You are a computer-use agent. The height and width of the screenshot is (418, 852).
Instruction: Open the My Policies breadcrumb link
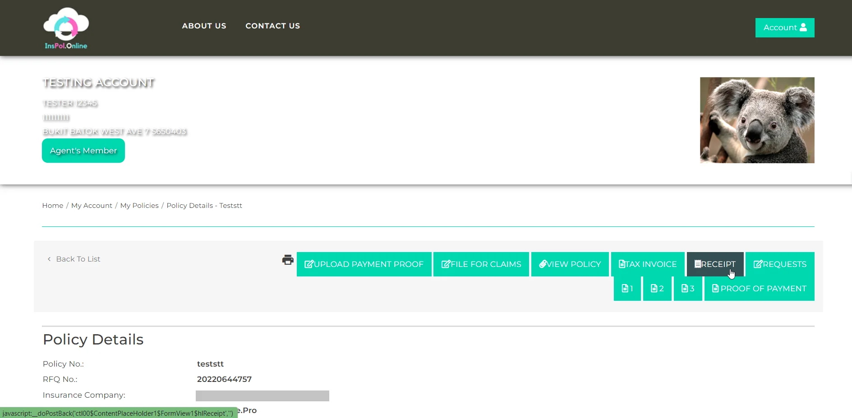coord(139,206)
